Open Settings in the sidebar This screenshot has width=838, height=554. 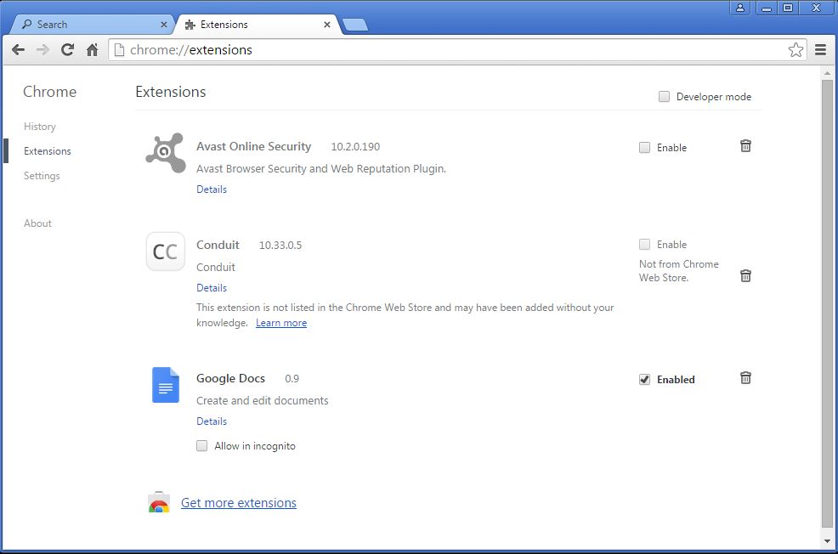point(42,176)
